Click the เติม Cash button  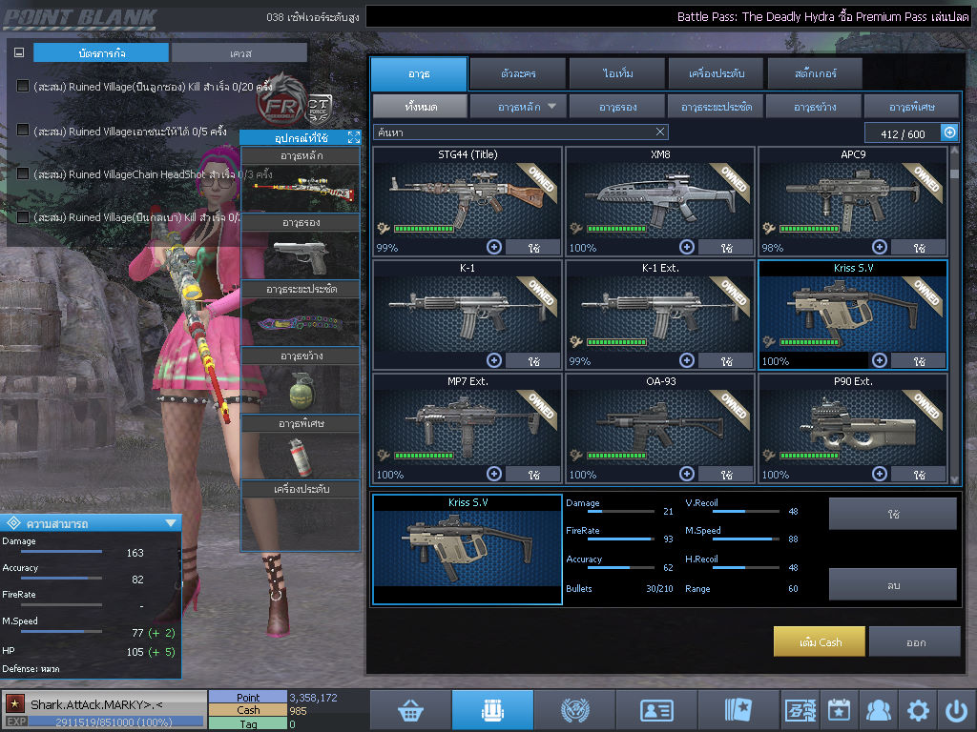[820, 641]
